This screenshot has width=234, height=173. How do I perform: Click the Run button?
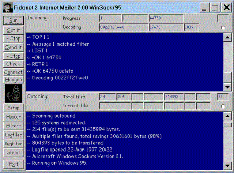click(14, 20)
